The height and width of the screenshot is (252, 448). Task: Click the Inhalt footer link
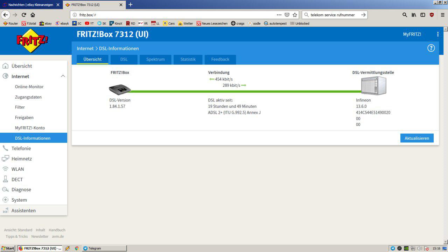tap(40, 230)
